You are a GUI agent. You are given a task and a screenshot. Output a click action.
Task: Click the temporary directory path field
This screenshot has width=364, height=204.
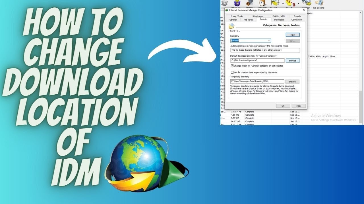pos(257,82)
